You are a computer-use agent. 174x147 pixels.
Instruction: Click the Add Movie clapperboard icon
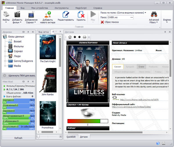17,15
